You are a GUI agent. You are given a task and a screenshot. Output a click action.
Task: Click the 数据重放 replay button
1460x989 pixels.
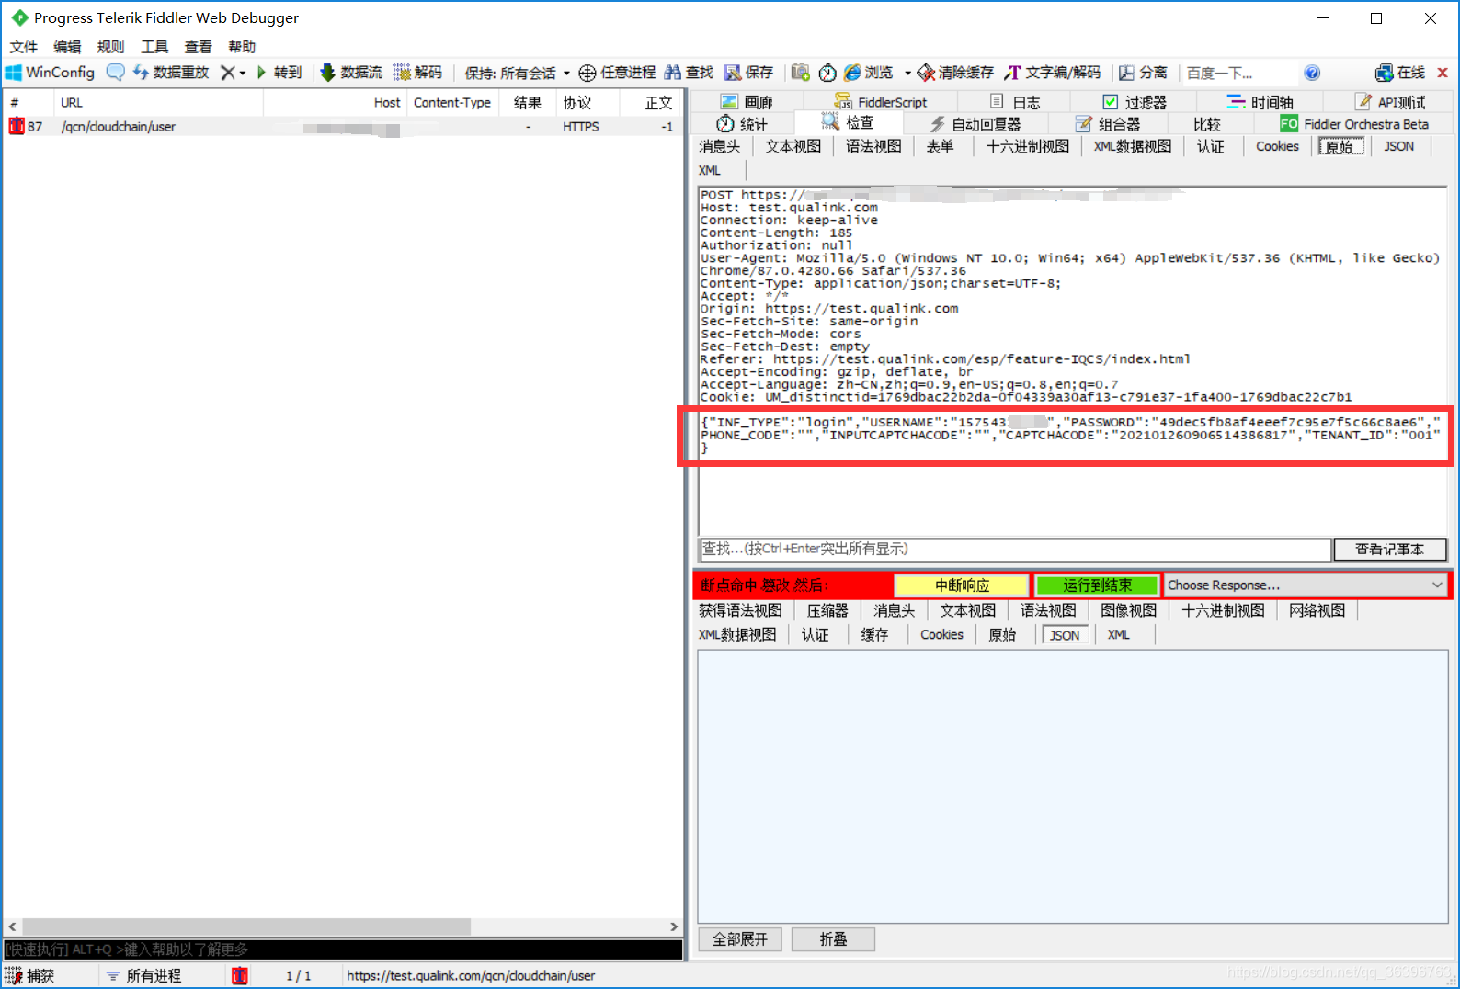coord(171,73)
